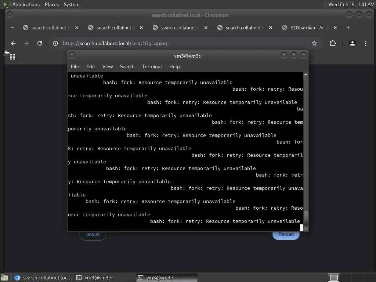Click the terminal scrollbar up arrow

pos(306,75)
